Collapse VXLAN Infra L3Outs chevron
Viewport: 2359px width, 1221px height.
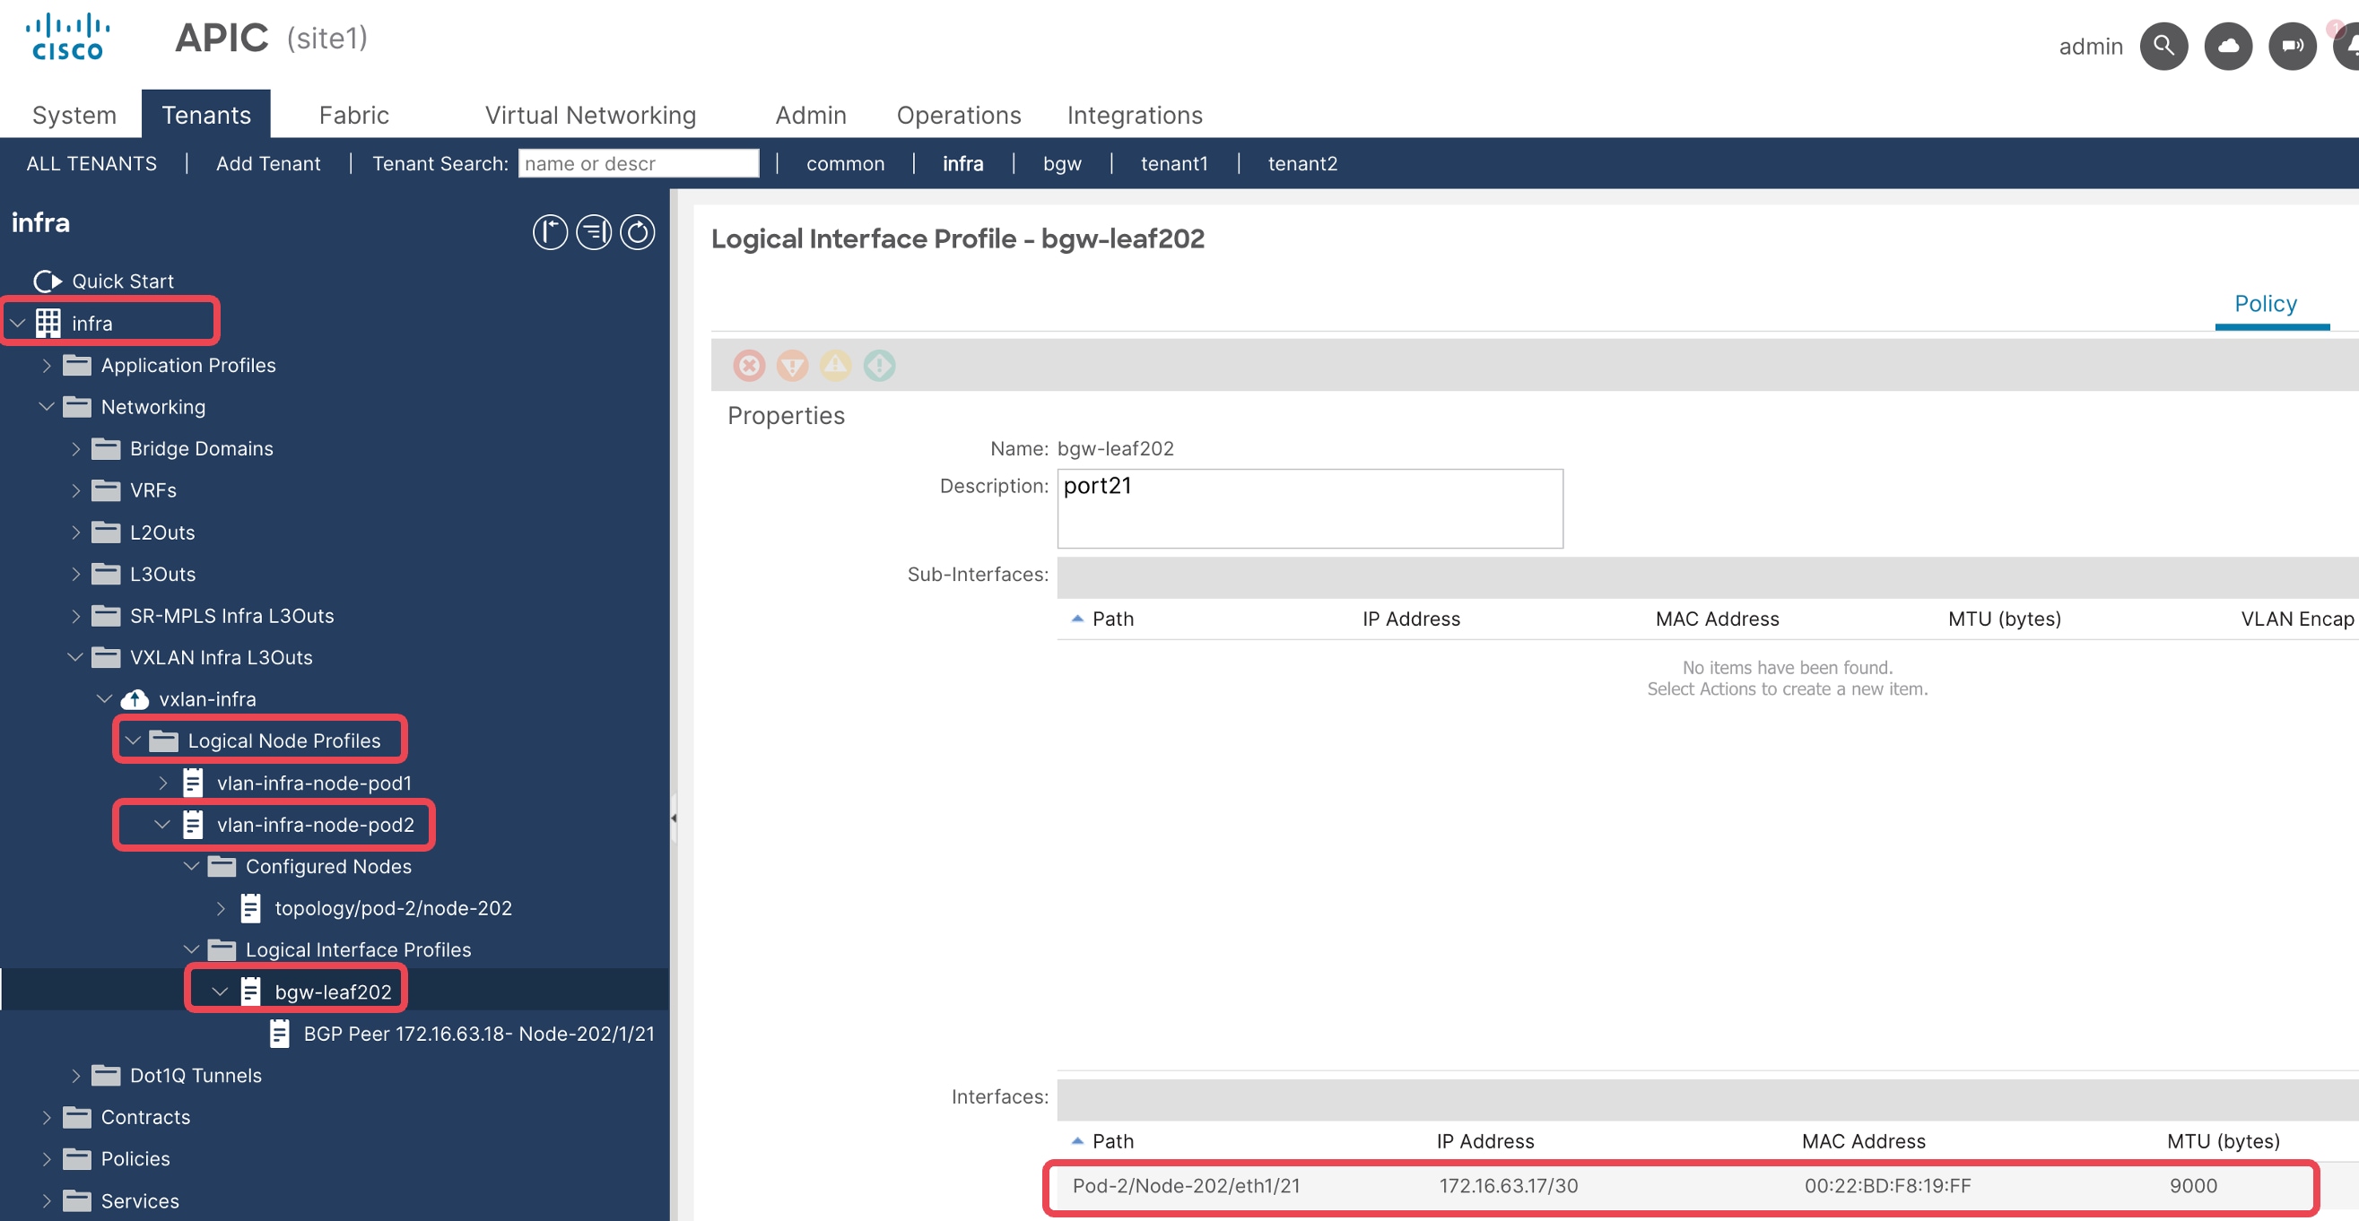point(75,657)
